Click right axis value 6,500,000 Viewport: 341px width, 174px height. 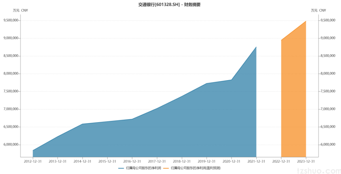tap(328, 127)
